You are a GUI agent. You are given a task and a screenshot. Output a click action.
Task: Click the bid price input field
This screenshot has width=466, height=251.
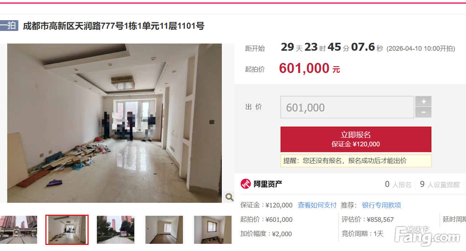click(347, 107)
